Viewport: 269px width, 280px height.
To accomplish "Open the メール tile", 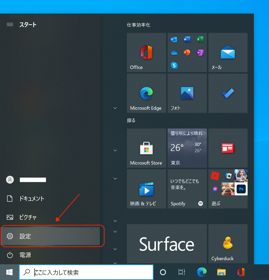I will pos(228,52).
